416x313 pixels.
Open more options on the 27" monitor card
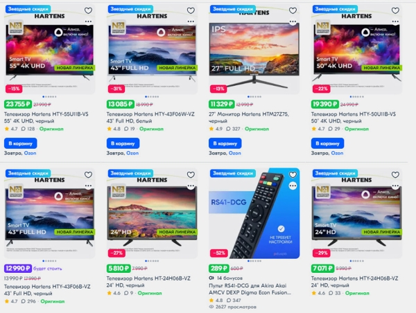[293, 21]
